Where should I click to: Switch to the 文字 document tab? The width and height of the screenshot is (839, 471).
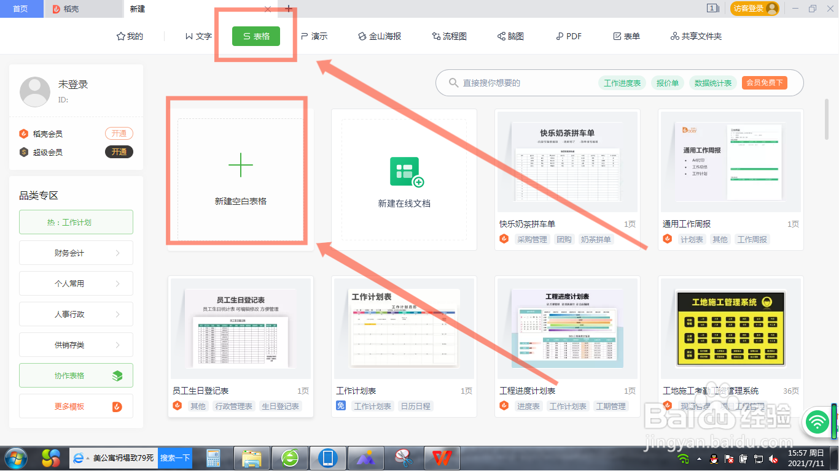pyautogui.click(x=198, y=36)
